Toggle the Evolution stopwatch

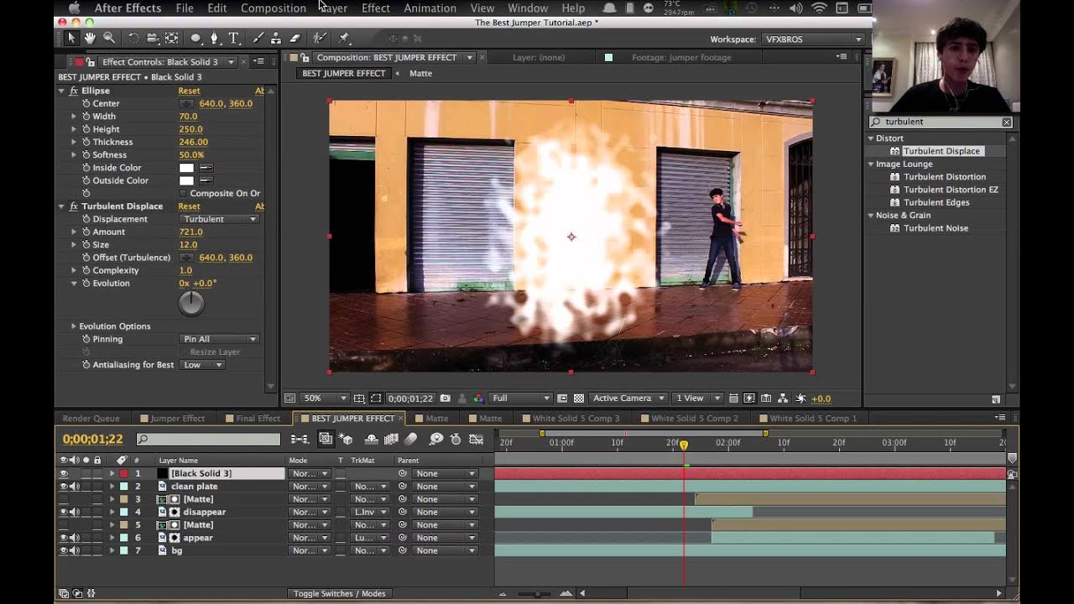click(x=86, y=284)
